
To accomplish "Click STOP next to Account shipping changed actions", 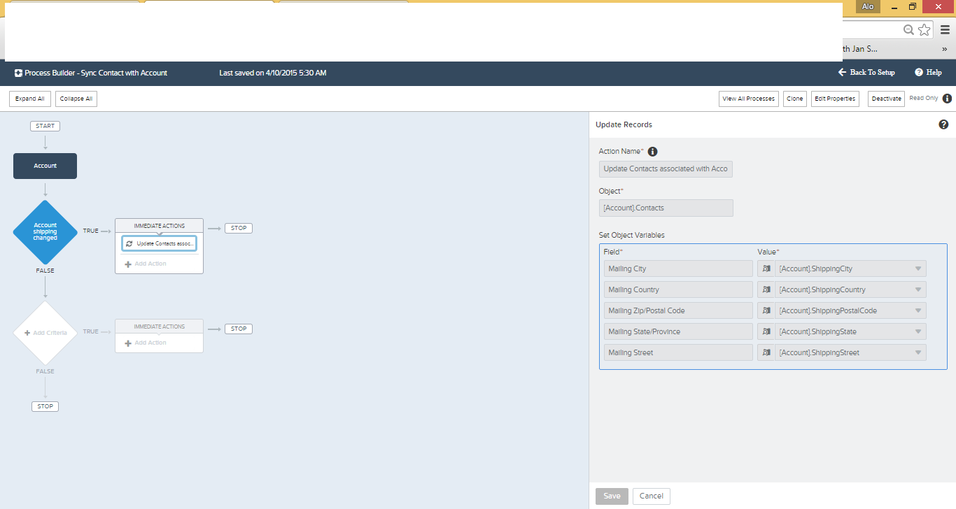I will point(239,228).
